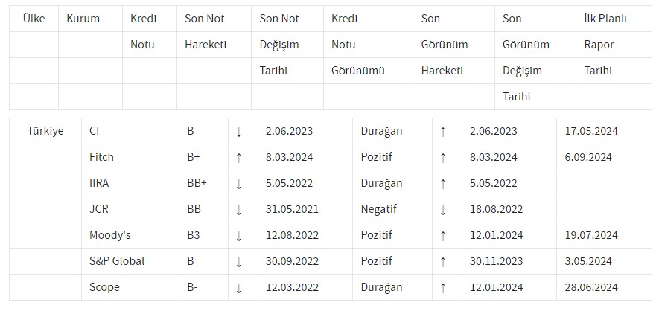Click the down arrow beside CI's B rating
Screen dimensions: 656x317
pos(239,132)
